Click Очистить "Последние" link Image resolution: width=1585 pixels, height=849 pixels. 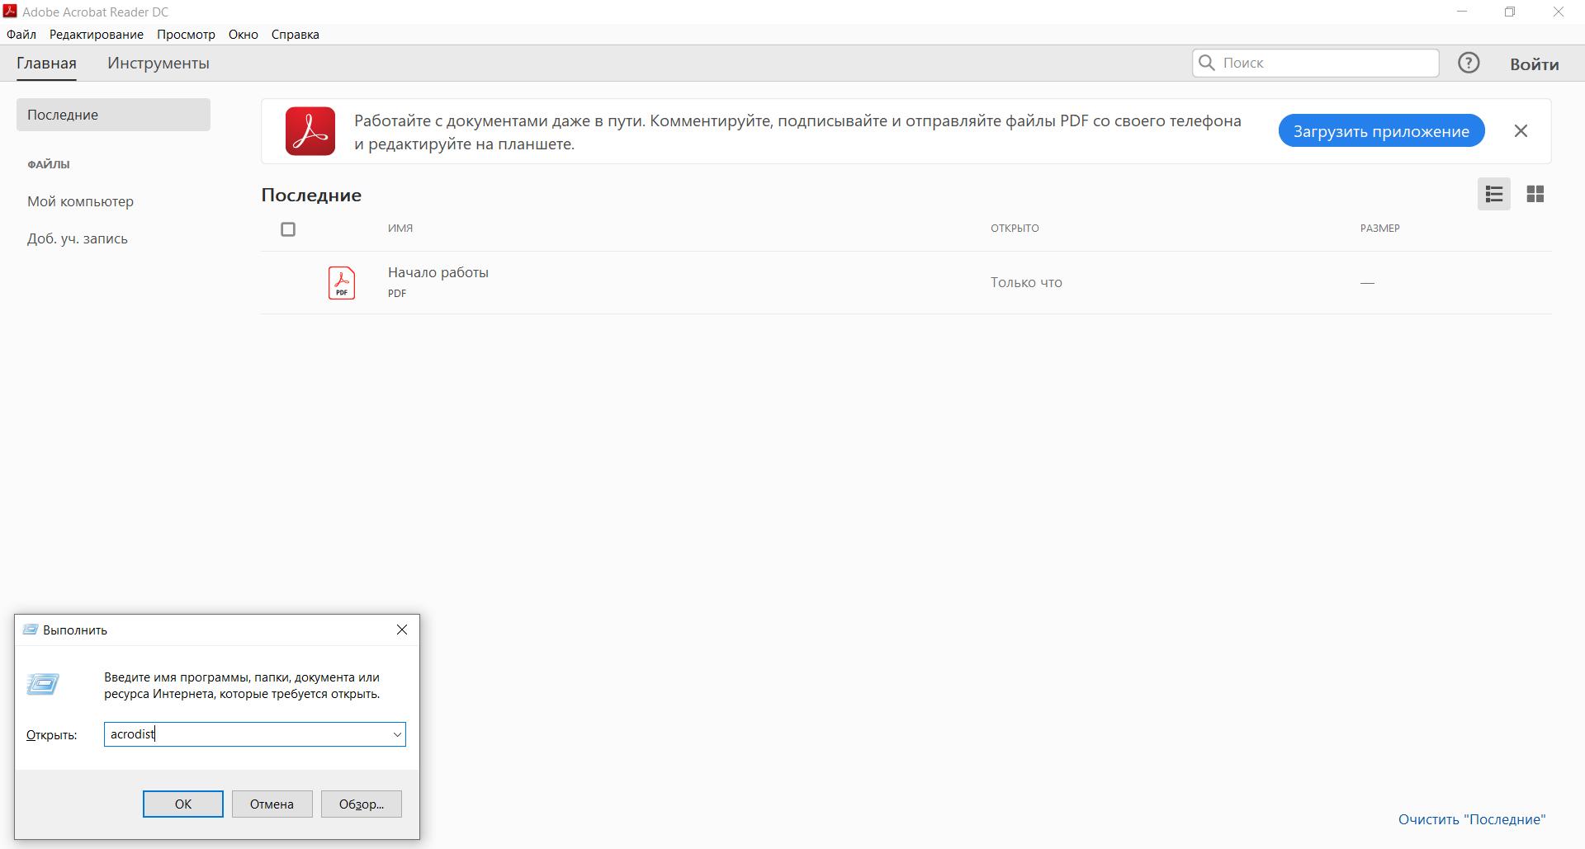pos(1472,819)
